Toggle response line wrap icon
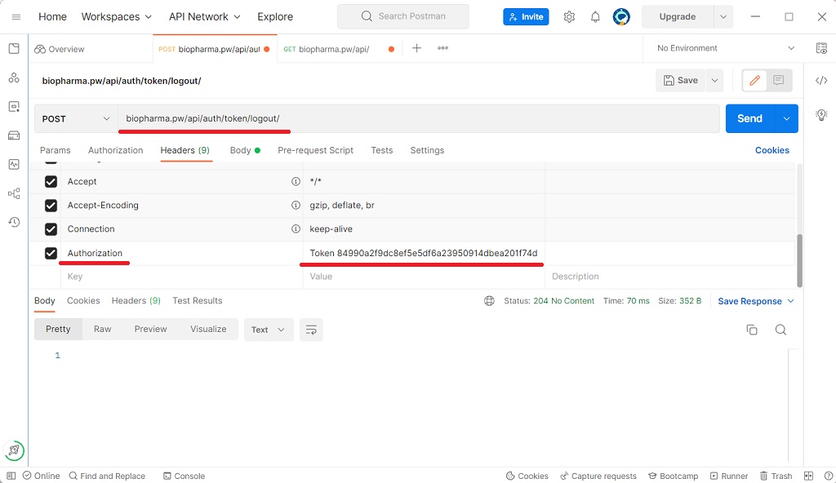The width and height of the screenshot is (836, 483). click(x=311, y=330)
